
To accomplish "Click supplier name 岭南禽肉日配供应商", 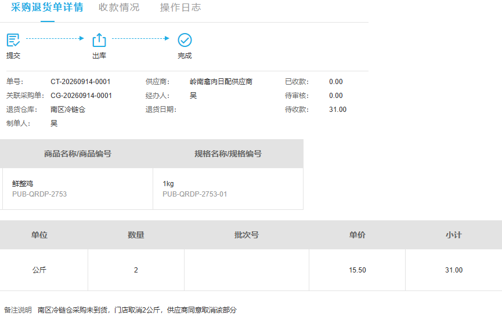I will 221,82.
